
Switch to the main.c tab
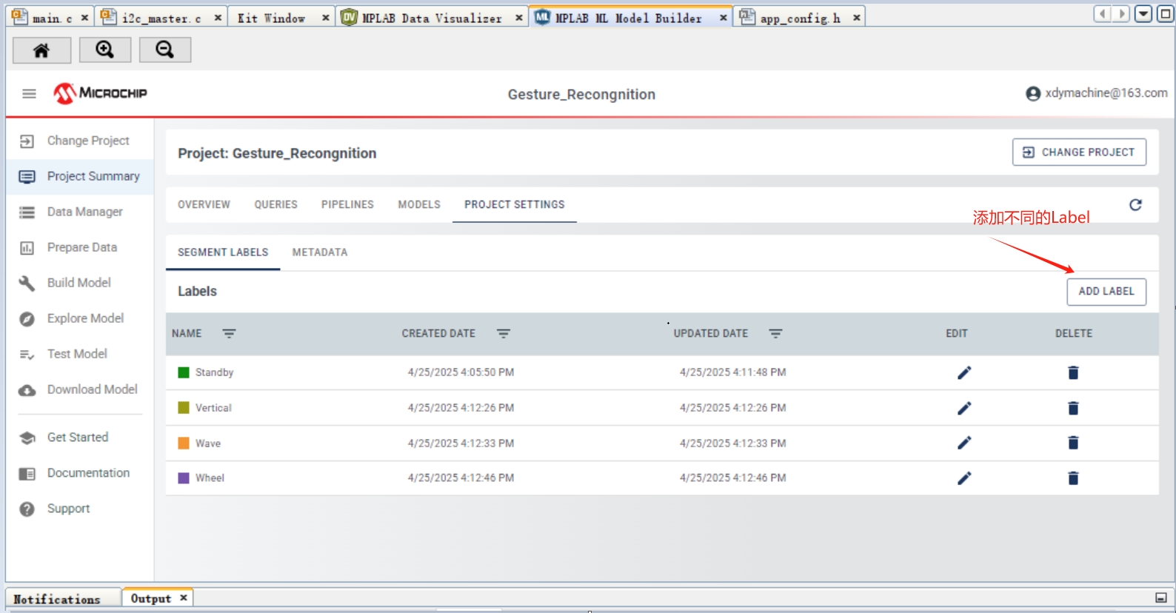click(x=52, y=18)
